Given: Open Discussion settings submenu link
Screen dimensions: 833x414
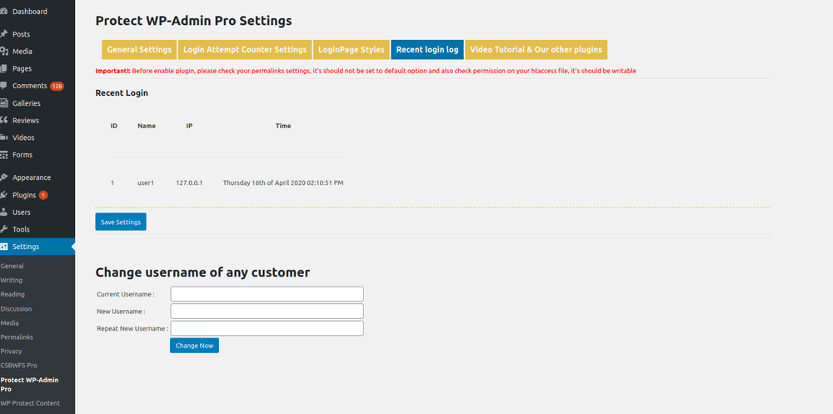Looking at the screenshot, I should [x=16, y=308].
